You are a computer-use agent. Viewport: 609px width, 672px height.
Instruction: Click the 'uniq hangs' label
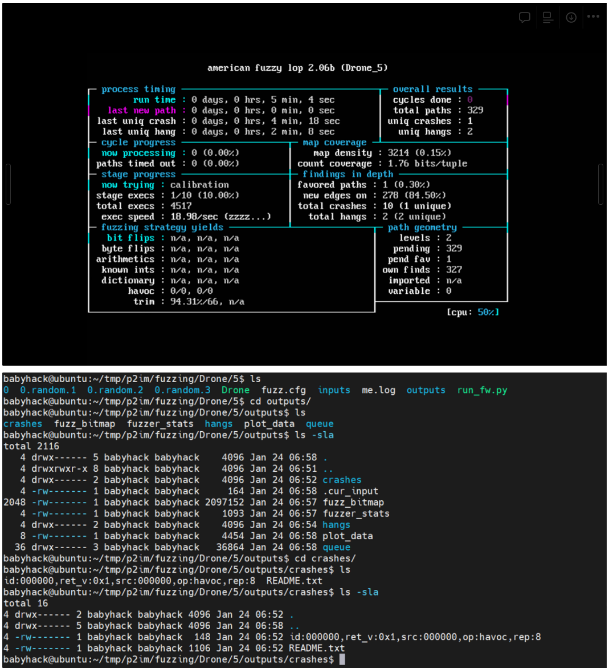pos(424,132)
